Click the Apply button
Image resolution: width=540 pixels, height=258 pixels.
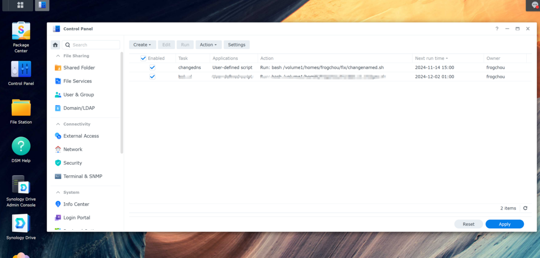[504, 224]
